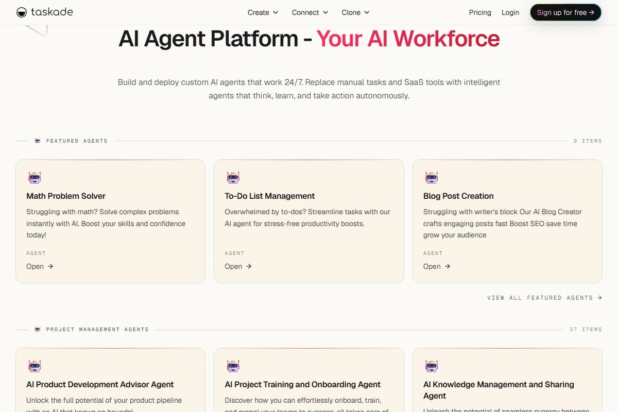Click the AI Agent Platform main heading
The height and width of the screenshot is (412, 618).
click(309, 39)
